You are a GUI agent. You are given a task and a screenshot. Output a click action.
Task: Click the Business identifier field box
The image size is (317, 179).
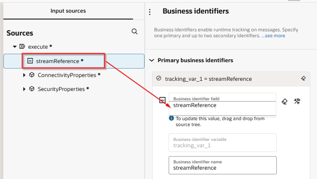tap(222, 105)
